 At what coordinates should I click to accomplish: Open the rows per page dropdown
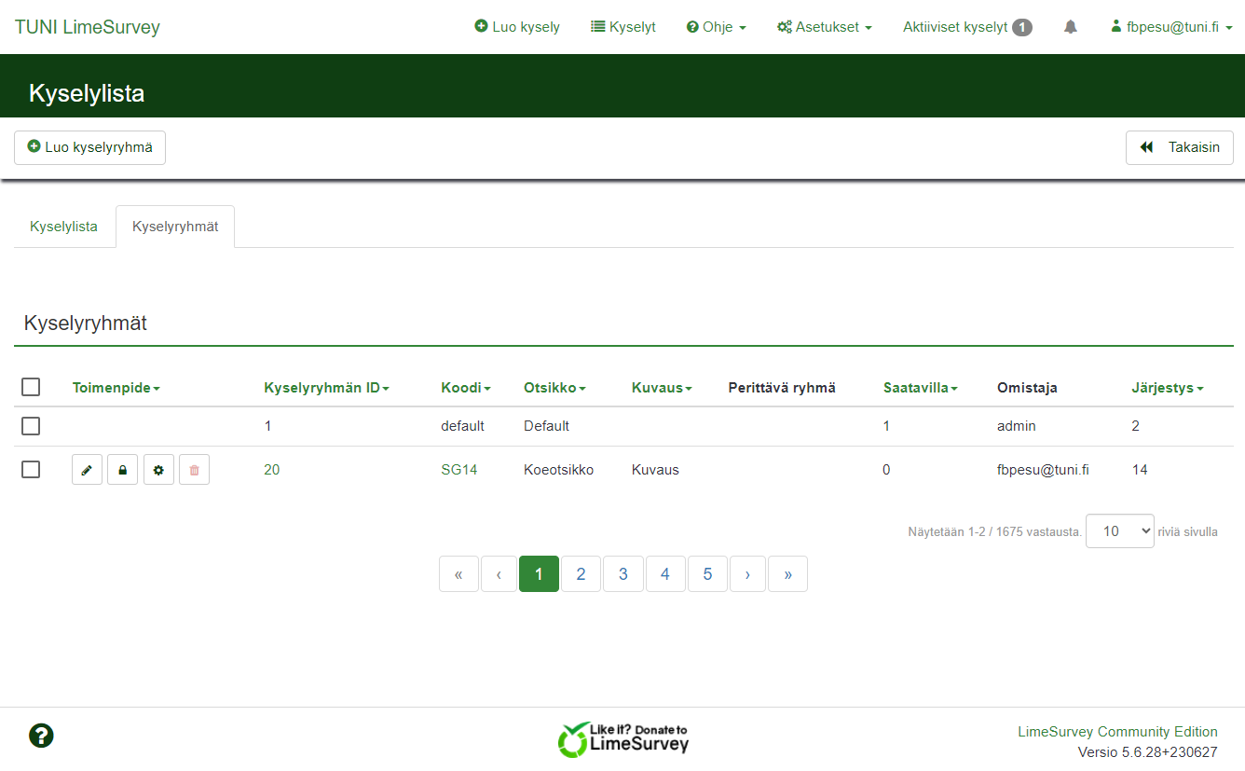1119,531
